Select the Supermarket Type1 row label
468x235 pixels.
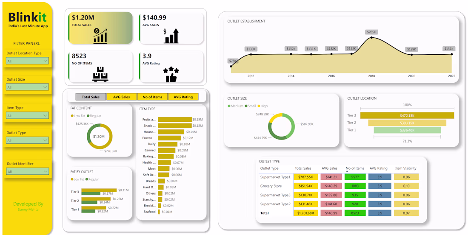275,177
